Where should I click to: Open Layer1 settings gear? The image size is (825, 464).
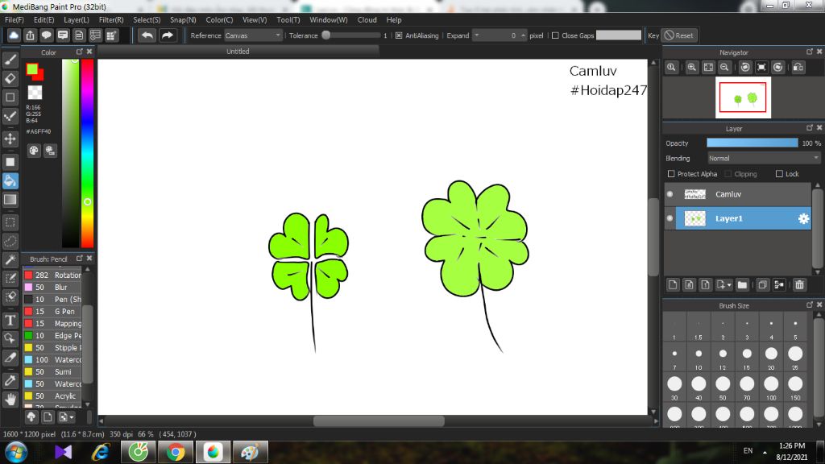[803, 218]
